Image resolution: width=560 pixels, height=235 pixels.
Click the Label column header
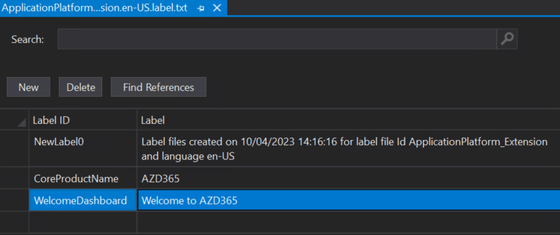348,120
